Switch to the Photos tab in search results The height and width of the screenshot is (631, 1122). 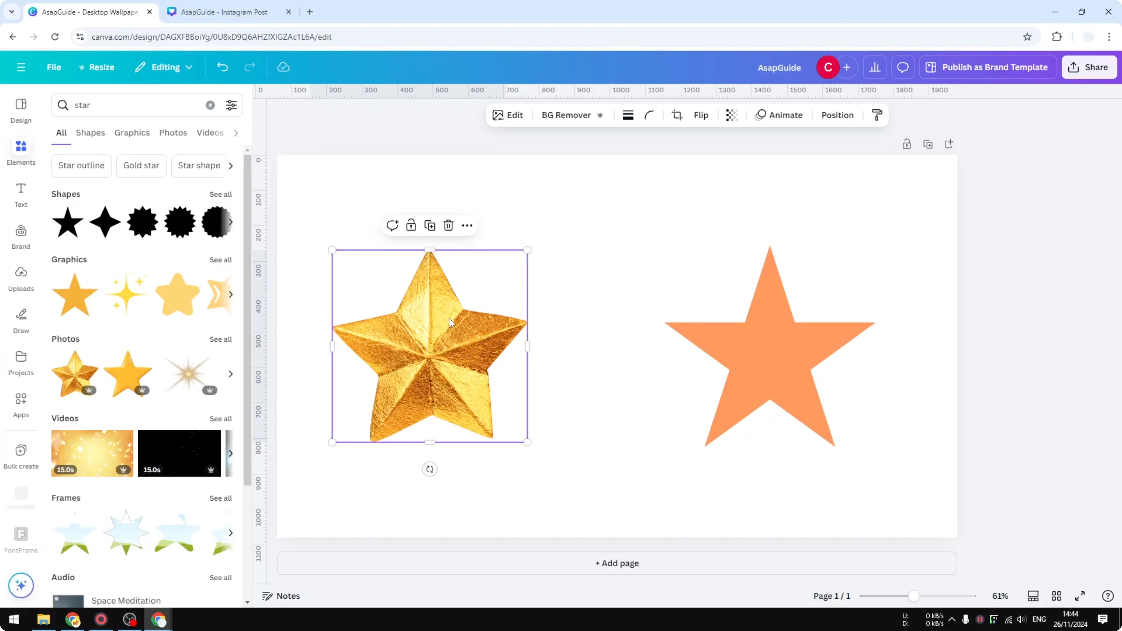[x=173, y=133]
